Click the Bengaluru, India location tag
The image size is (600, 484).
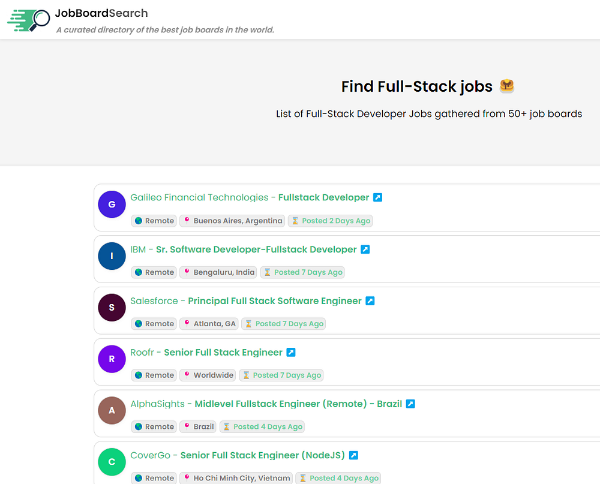coord(218,272)
